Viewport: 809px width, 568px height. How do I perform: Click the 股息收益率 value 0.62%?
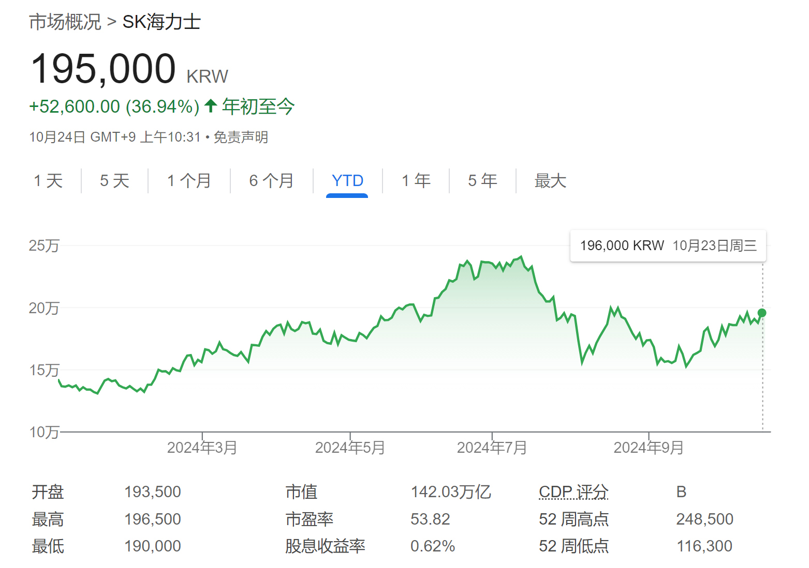coord(433,546)
